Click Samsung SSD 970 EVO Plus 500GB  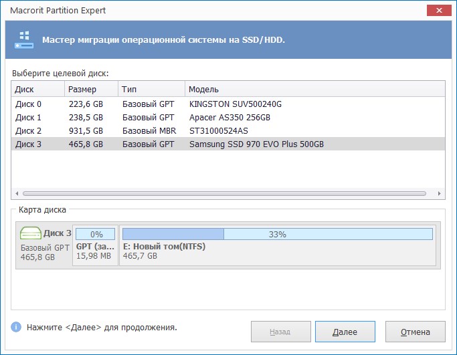[256, 144]
